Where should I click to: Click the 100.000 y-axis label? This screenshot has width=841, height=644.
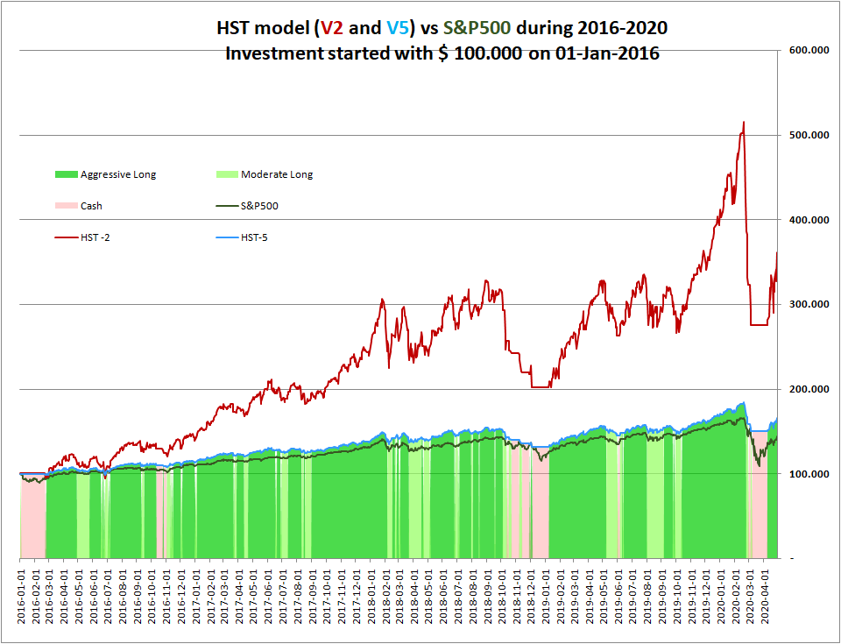809,474
